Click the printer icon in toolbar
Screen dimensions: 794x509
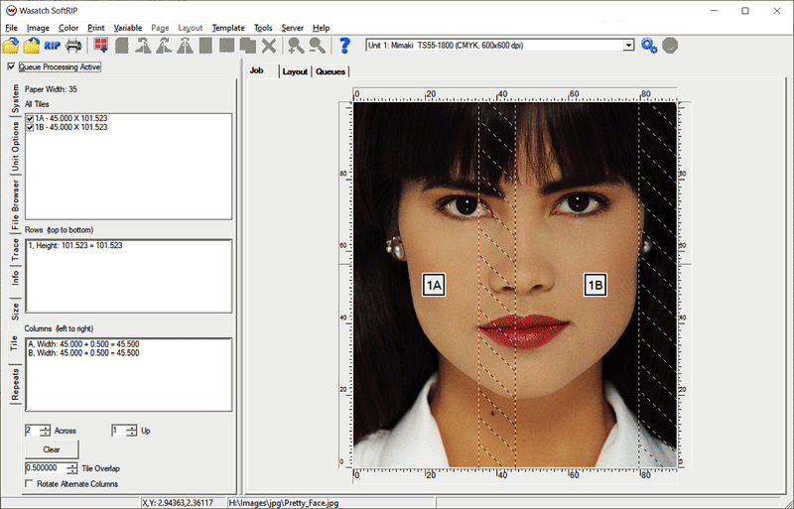coord(73,45)
